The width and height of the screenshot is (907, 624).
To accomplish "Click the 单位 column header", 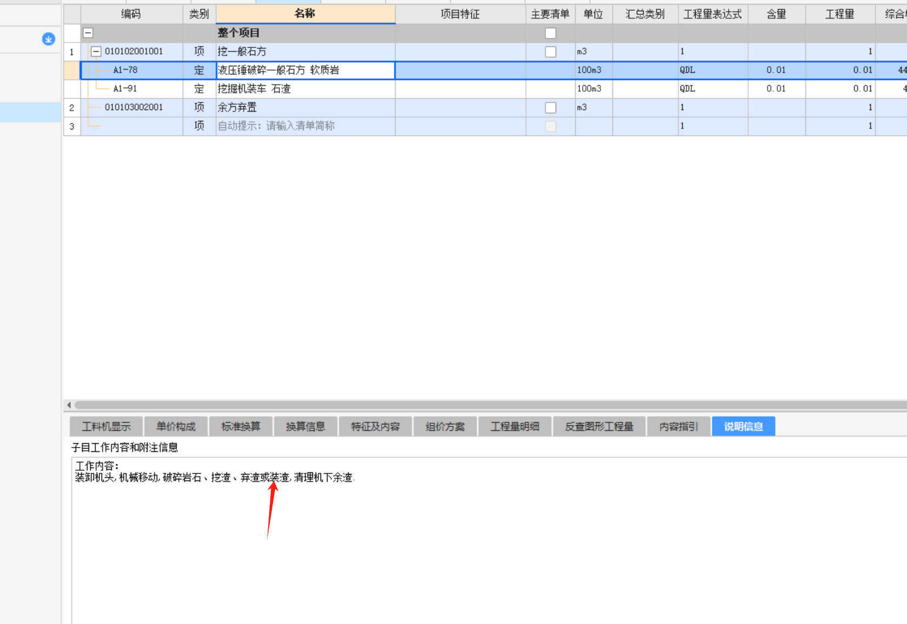I will pyautogui.click(x=593, y=14).
